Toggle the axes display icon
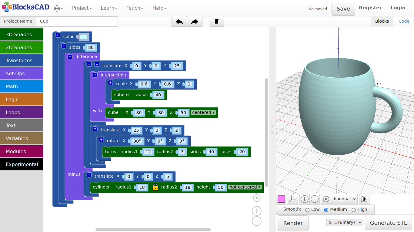 (x=292, y=199)
